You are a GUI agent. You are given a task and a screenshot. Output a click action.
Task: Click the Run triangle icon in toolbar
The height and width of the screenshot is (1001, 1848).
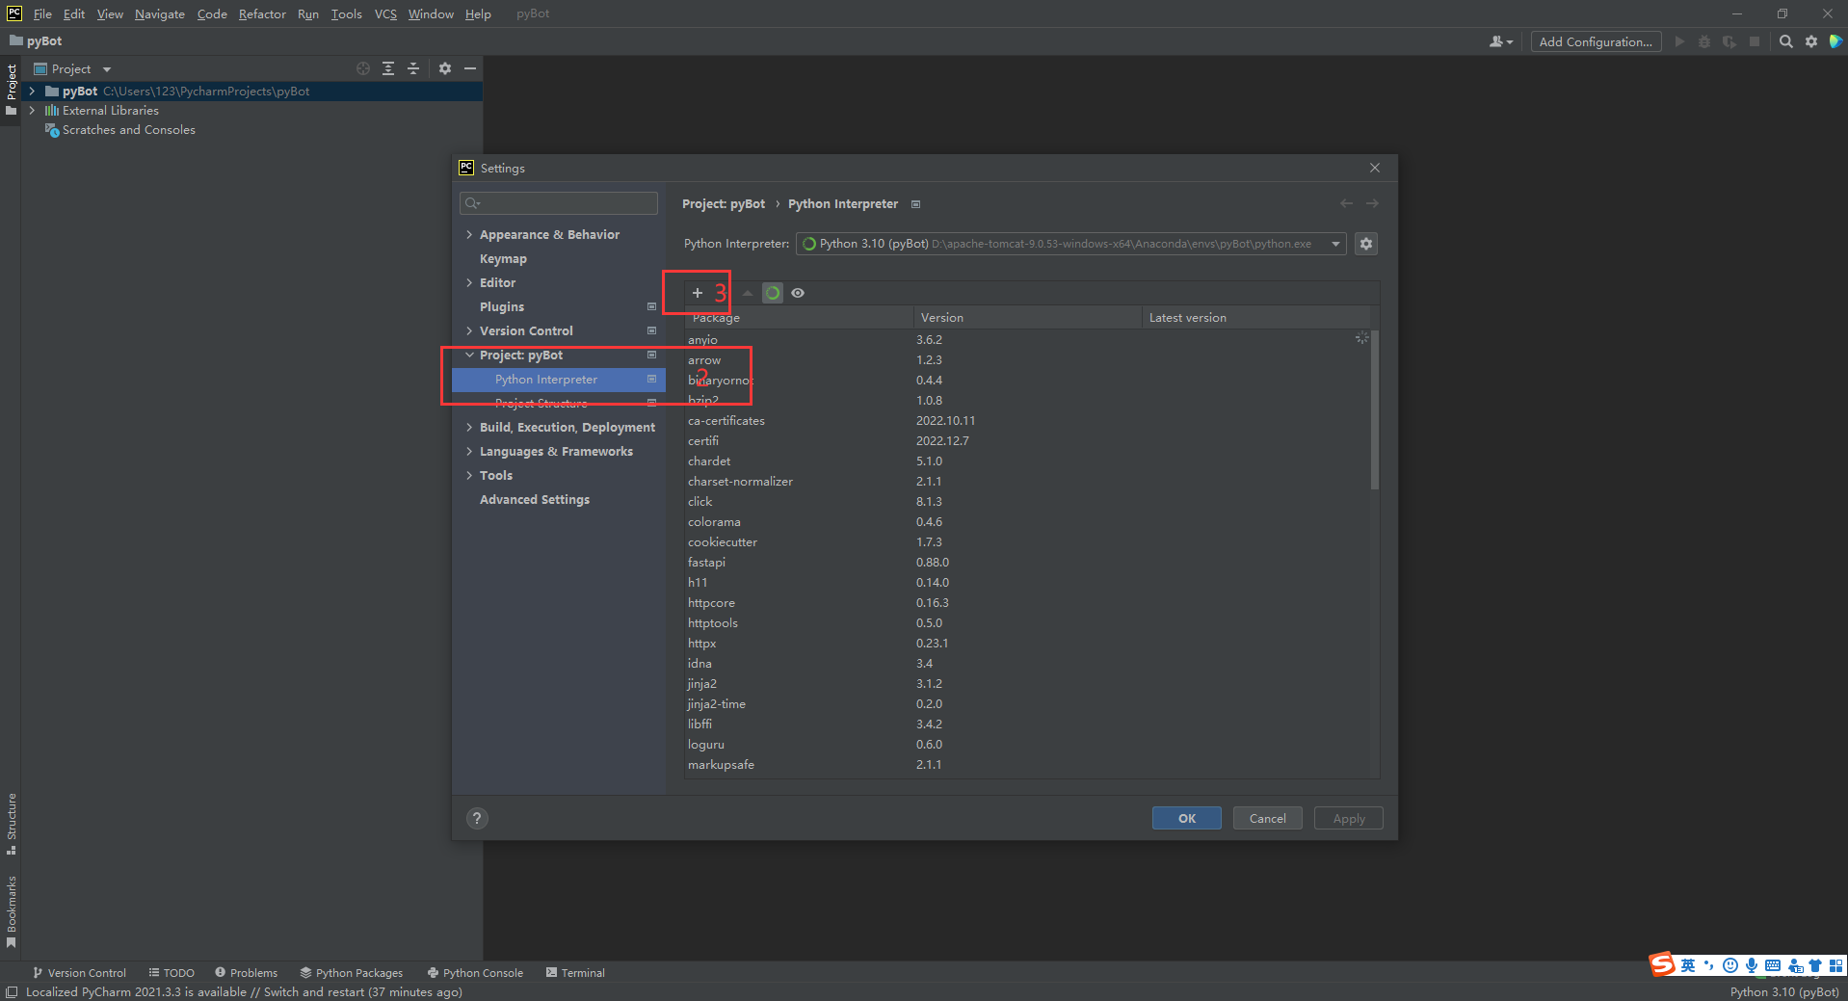1679,41
